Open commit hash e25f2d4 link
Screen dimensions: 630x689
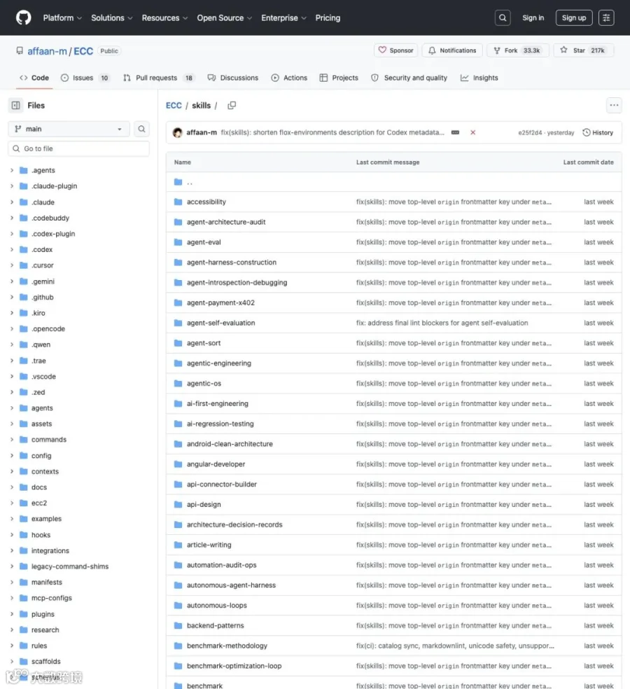pos(530,133)
